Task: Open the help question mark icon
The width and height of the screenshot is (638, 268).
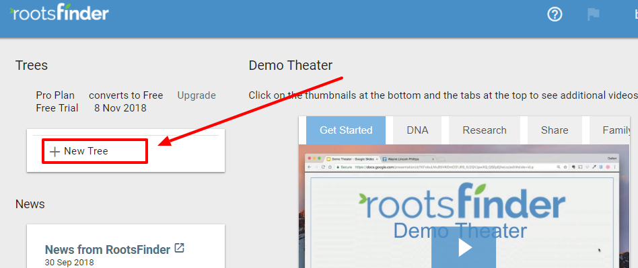Action: [x=555, y=15]
